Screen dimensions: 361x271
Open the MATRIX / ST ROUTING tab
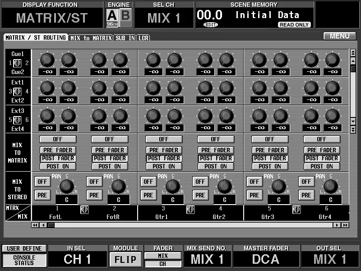(x=36, y=37)
